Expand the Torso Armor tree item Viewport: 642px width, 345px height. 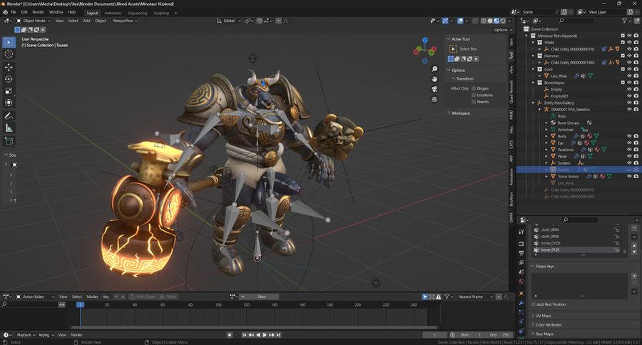pyautogui.click(x=546, y=176)
